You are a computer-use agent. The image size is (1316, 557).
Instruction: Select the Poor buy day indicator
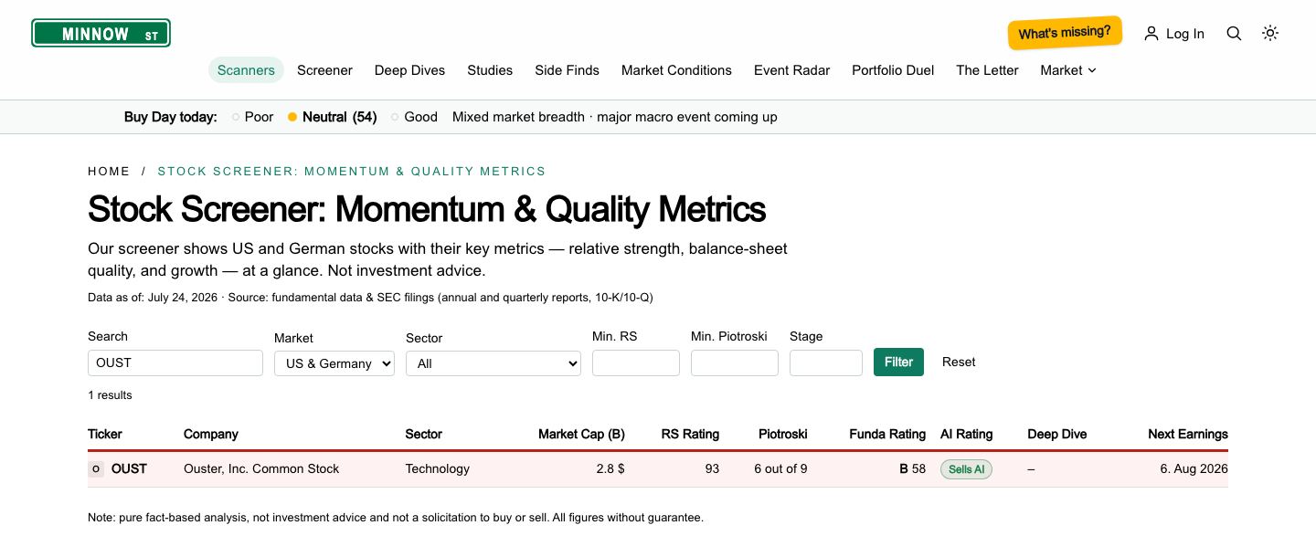click(252, 117)
